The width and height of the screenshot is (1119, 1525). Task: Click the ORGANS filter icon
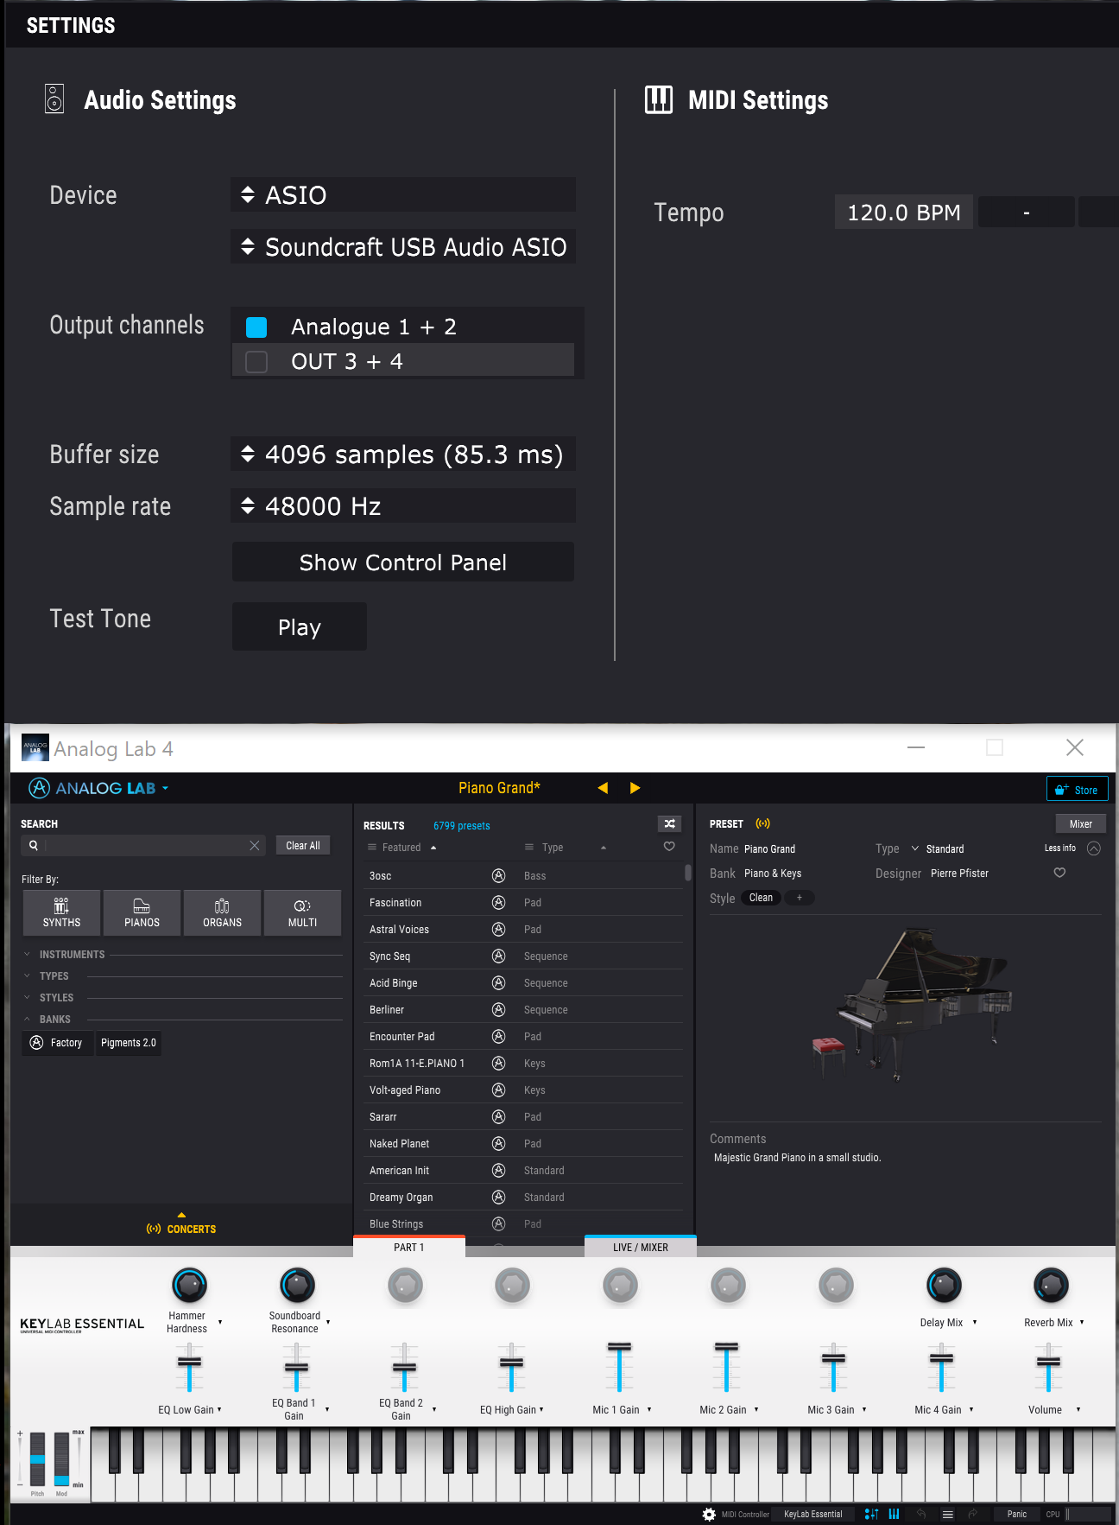tap(222, 912)
